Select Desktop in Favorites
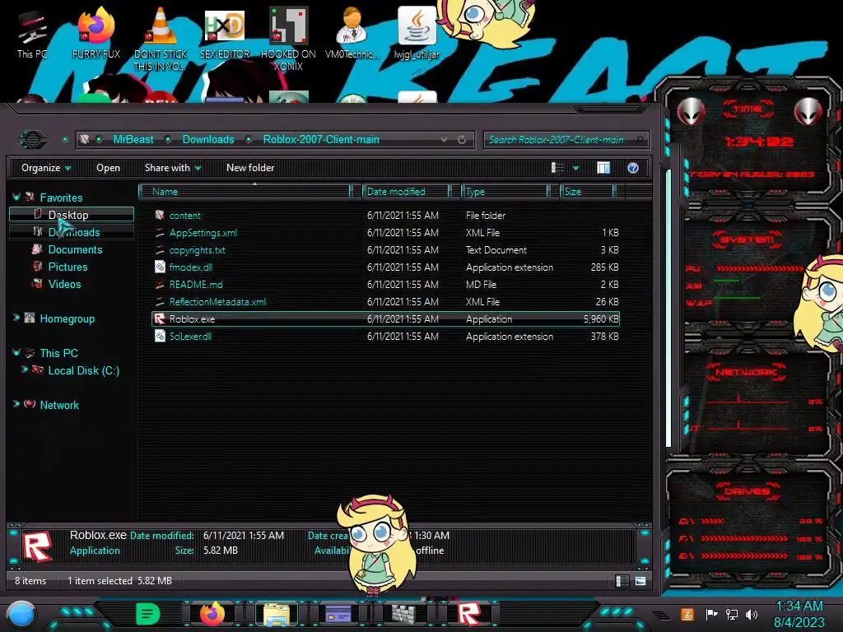This screenshot has height=632, width=843. (x=72, y=215)
